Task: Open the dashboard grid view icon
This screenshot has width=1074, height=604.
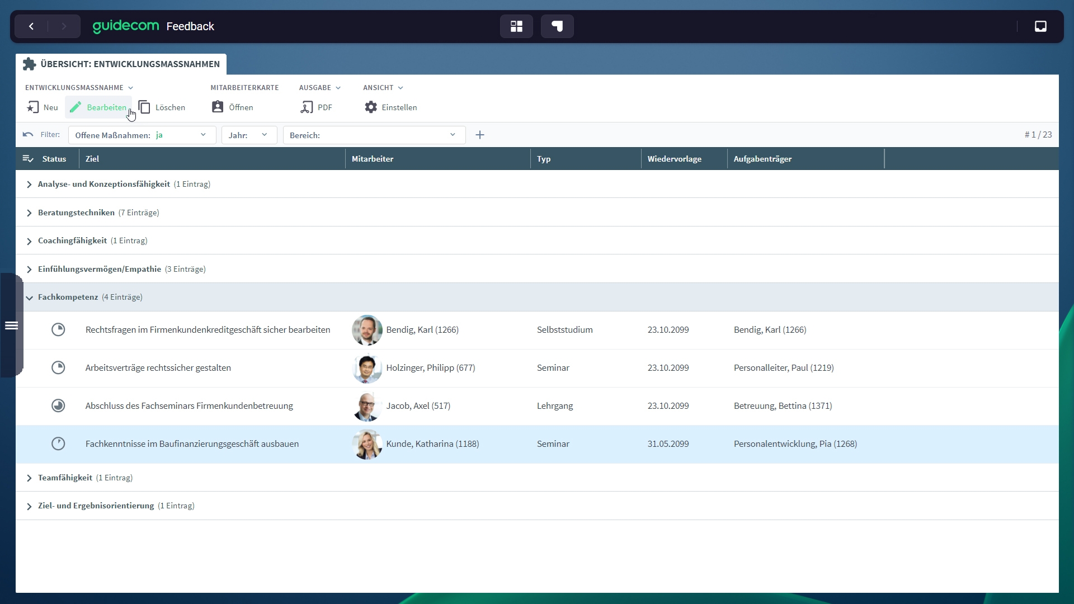Action: point(516,26)
